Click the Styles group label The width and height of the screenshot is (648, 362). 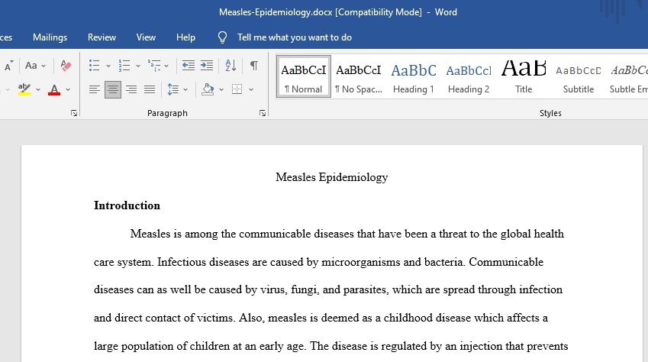pos(550,113)
